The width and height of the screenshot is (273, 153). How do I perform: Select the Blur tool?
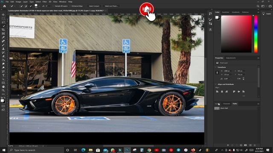click(x=3, y=64)
